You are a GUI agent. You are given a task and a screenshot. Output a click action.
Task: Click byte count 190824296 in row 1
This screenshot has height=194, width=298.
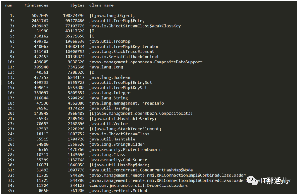point(74,15)
